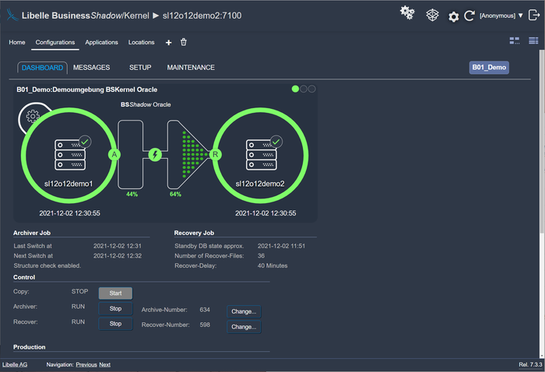Switch to tile view layout icon
The image size is (545, 372).
pyautogui.click(x=515, y=40)
